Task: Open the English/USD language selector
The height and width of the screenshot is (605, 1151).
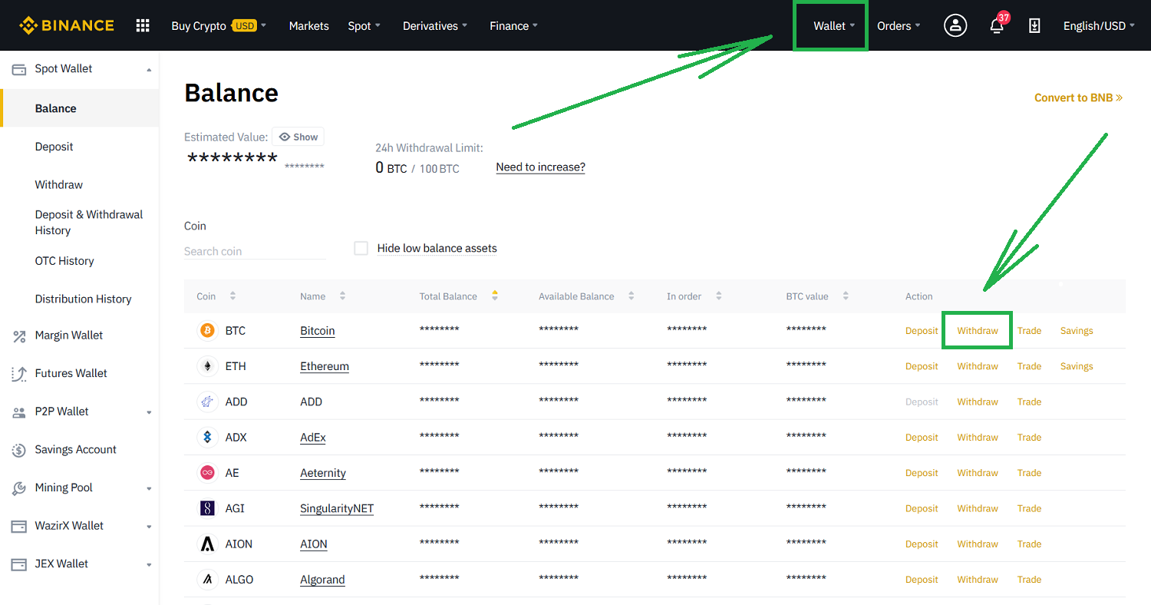Action: 1099,26
